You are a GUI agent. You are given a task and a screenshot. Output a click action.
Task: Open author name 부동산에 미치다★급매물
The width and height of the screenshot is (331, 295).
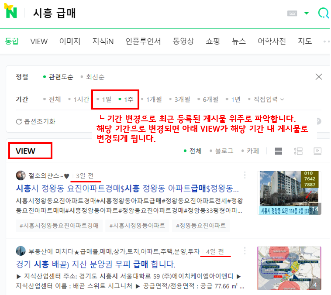(x=114, y=251)
